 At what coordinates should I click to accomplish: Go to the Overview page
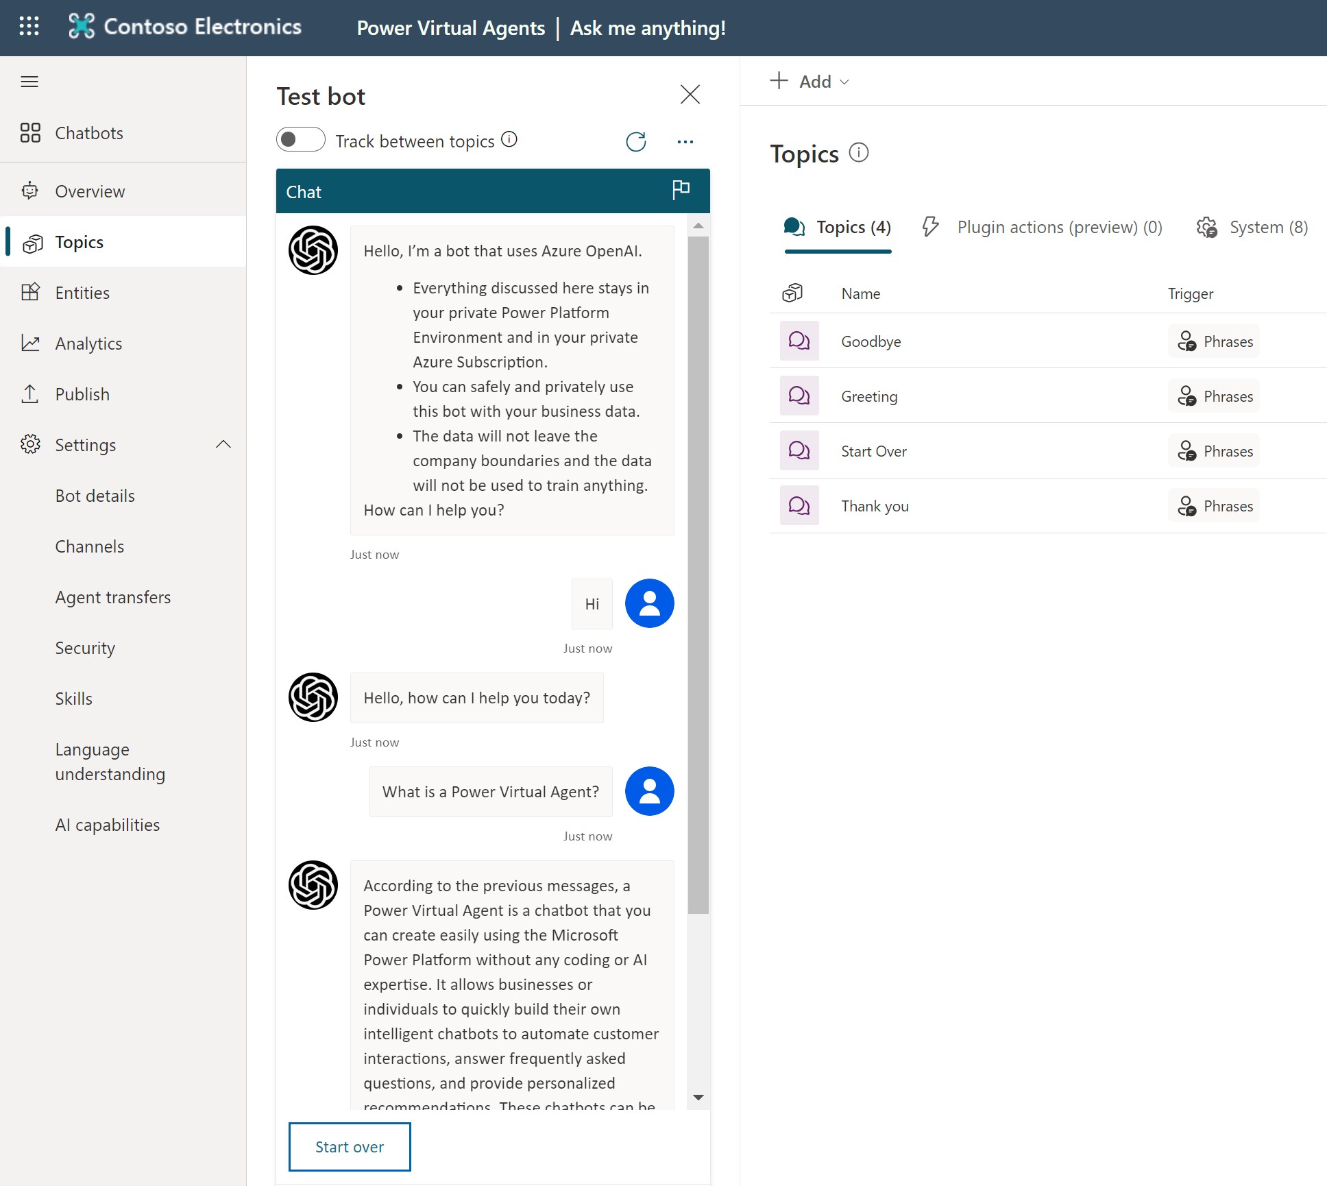tap(90, 191)
